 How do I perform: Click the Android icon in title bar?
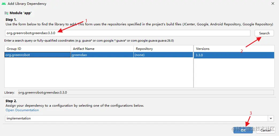pyautogui.click(x=4, y=3)
